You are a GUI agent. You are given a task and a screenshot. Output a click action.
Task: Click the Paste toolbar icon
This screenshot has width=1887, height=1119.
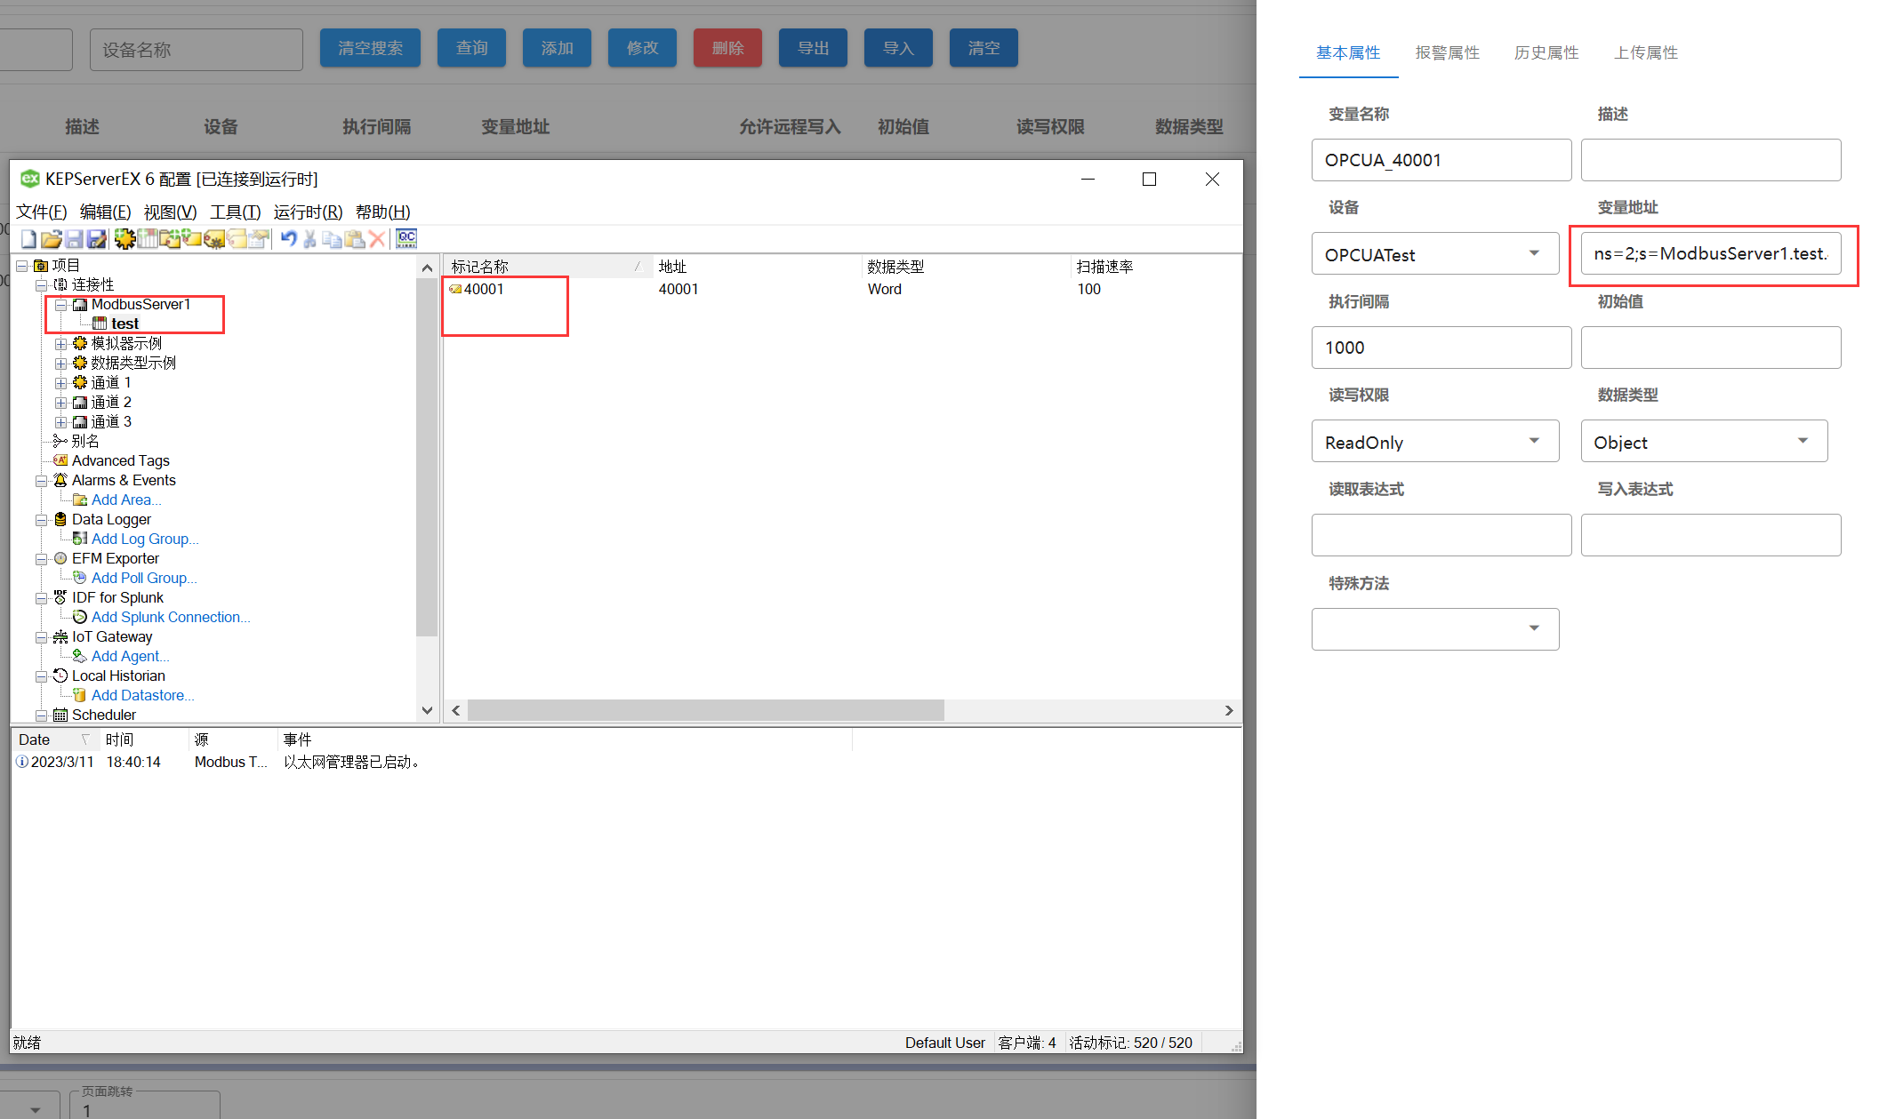[354, 239]
